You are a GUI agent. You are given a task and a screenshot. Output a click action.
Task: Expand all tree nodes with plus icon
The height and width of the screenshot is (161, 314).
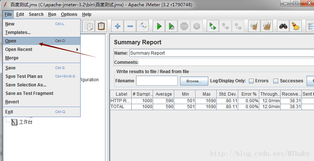[118, 26]
